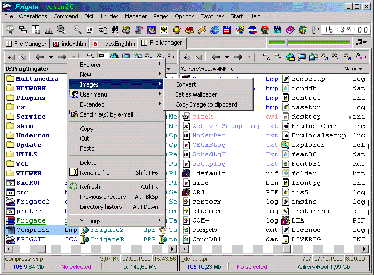Select drive K in the right panel

coord(336,57)
